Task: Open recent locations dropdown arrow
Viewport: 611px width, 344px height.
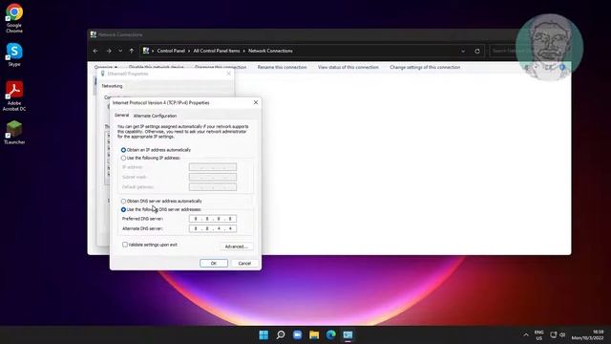Action: (120, 51)
